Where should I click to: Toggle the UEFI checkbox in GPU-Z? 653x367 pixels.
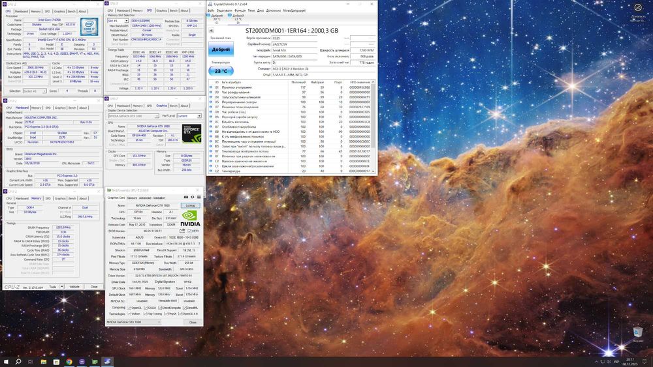(190, 231)
